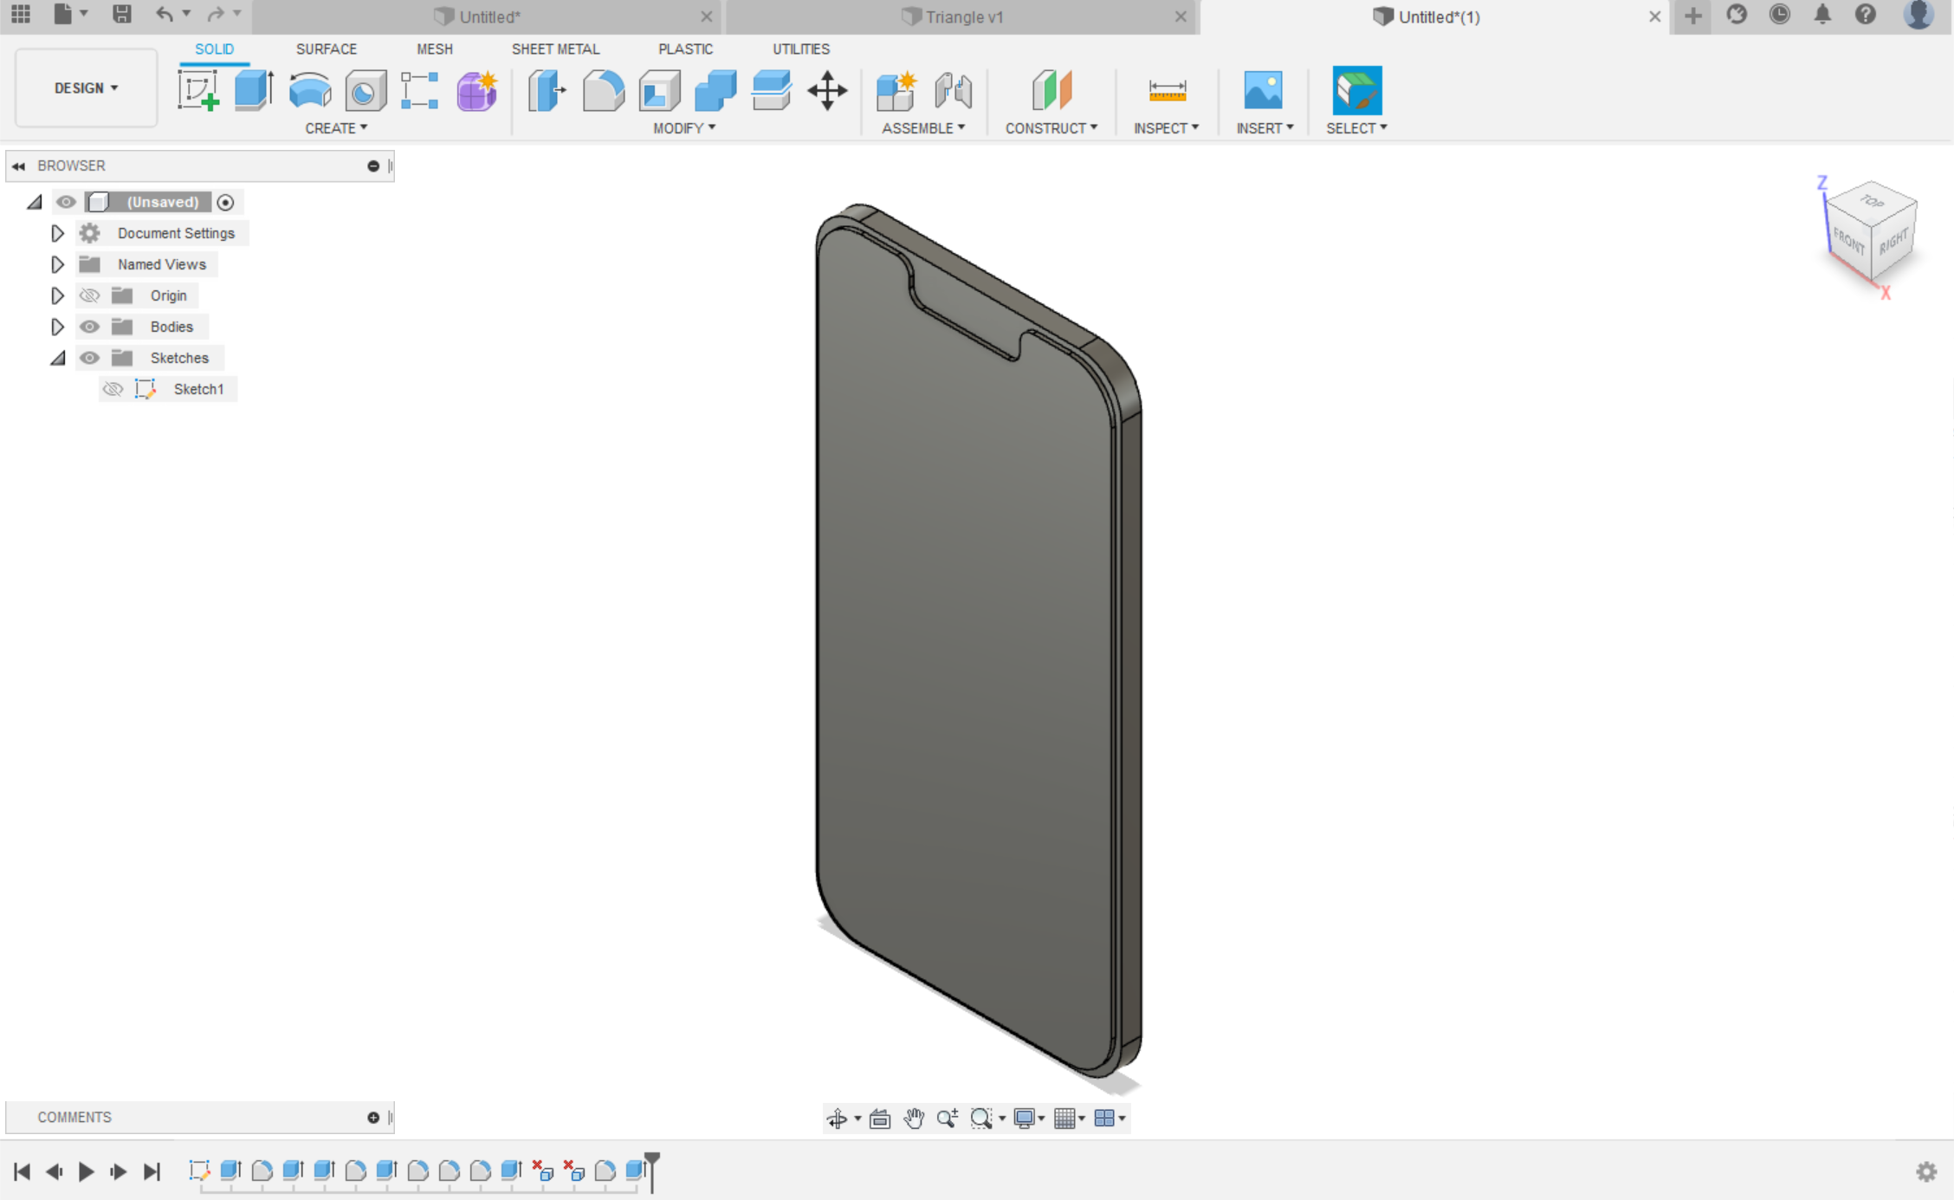Open the MODIFY dropdown menu
The height and width of the screenshot is (1200, 1954).
click(x=685, y=127)
